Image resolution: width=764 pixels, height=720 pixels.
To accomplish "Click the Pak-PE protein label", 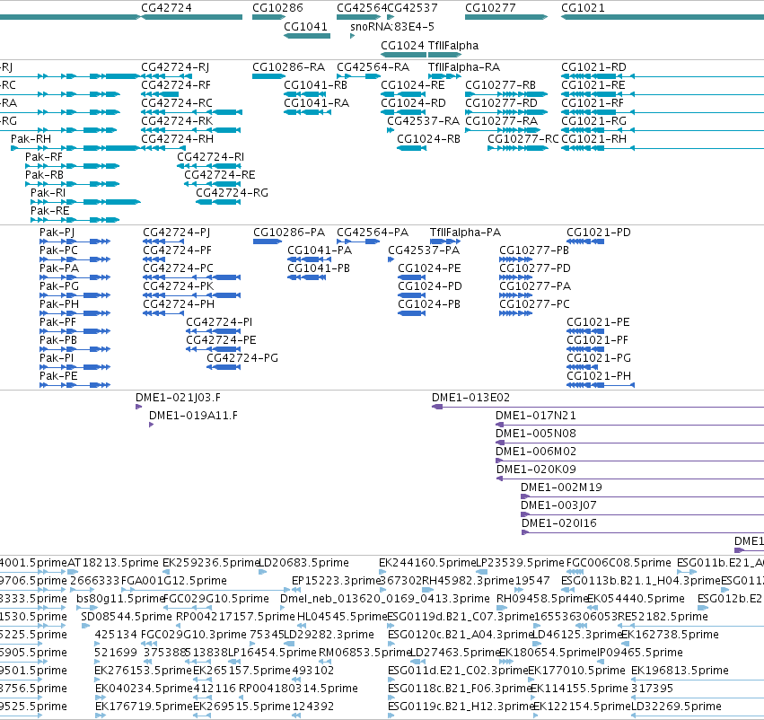I will point(58,376).
